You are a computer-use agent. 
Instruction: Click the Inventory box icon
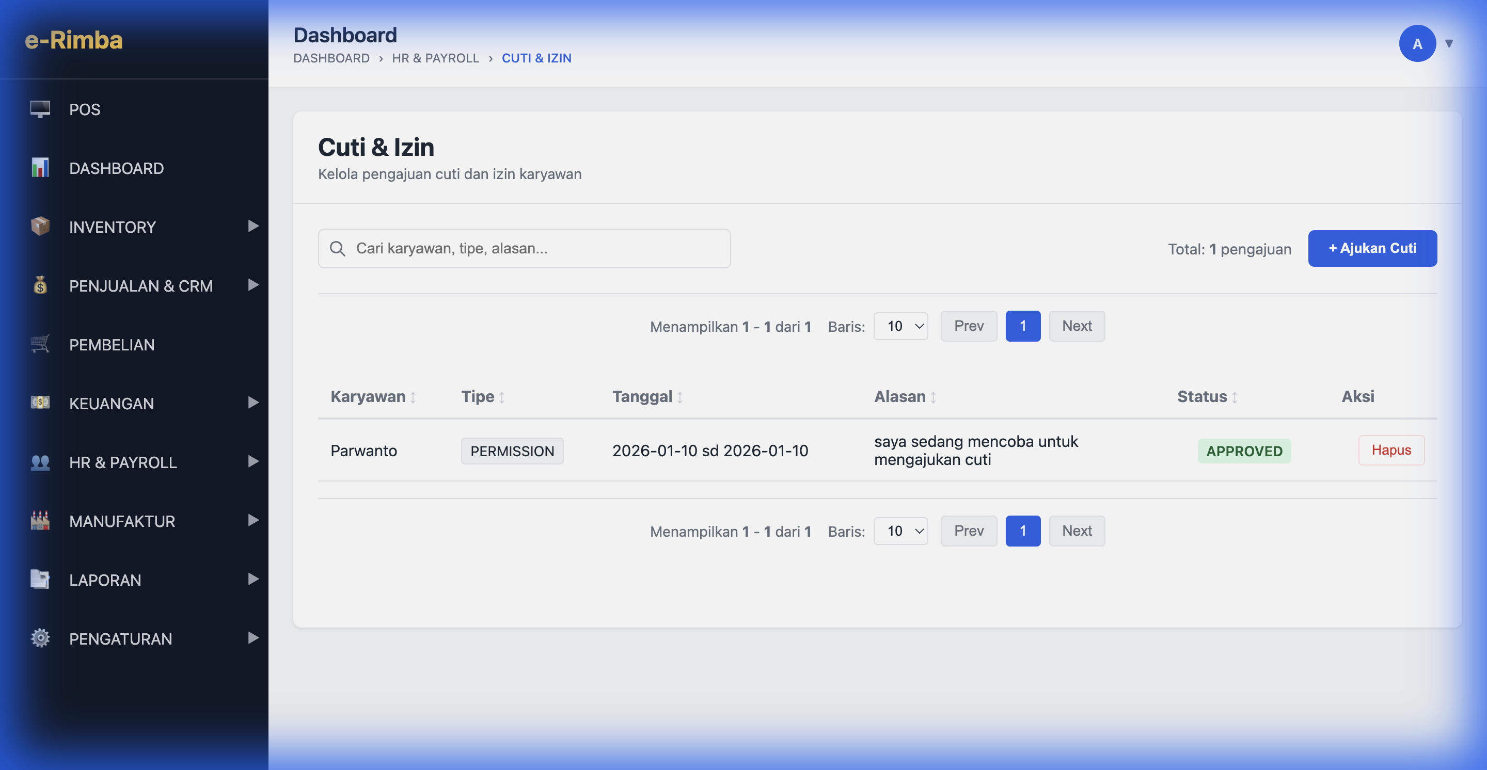(40, 227)
